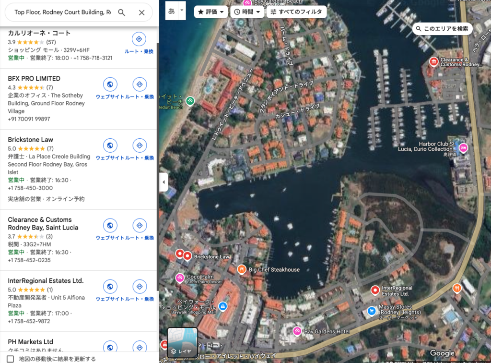Click the phone number +1 758-452-0235
Screen dimensions: 491x363
pos(29,260)
